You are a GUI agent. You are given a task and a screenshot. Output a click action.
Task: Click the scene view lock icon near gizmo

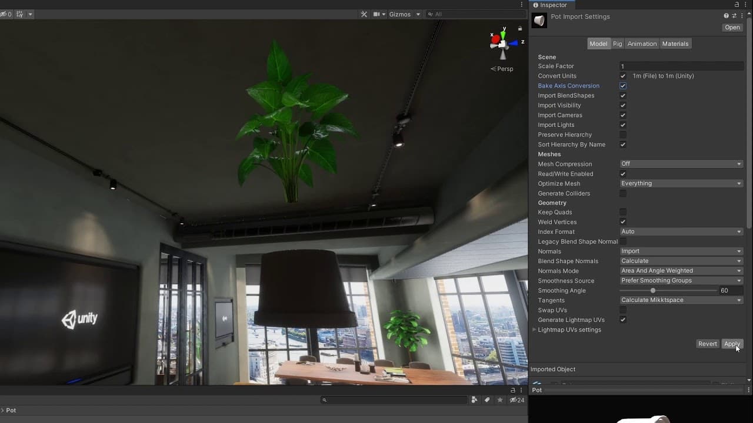520,28
